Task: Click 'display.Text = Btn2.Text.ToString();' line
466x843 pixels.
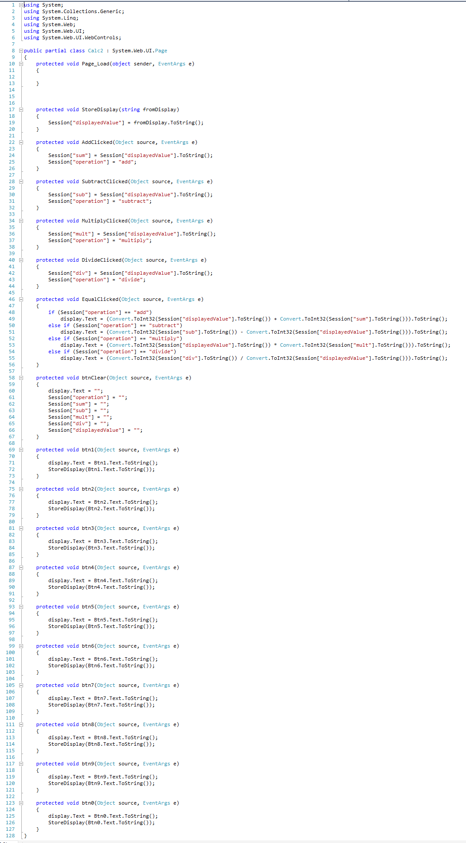Action: tap(103, 502)
